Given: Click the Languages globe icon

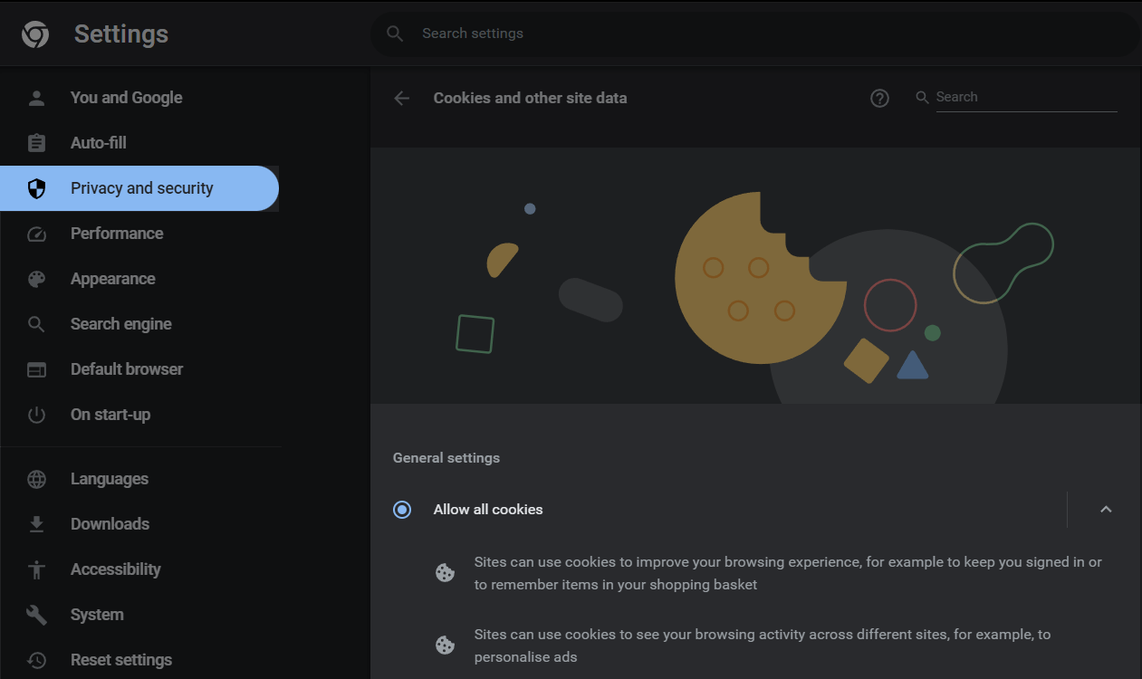Looking at the screenshot, I should click(x=36, y=479).
